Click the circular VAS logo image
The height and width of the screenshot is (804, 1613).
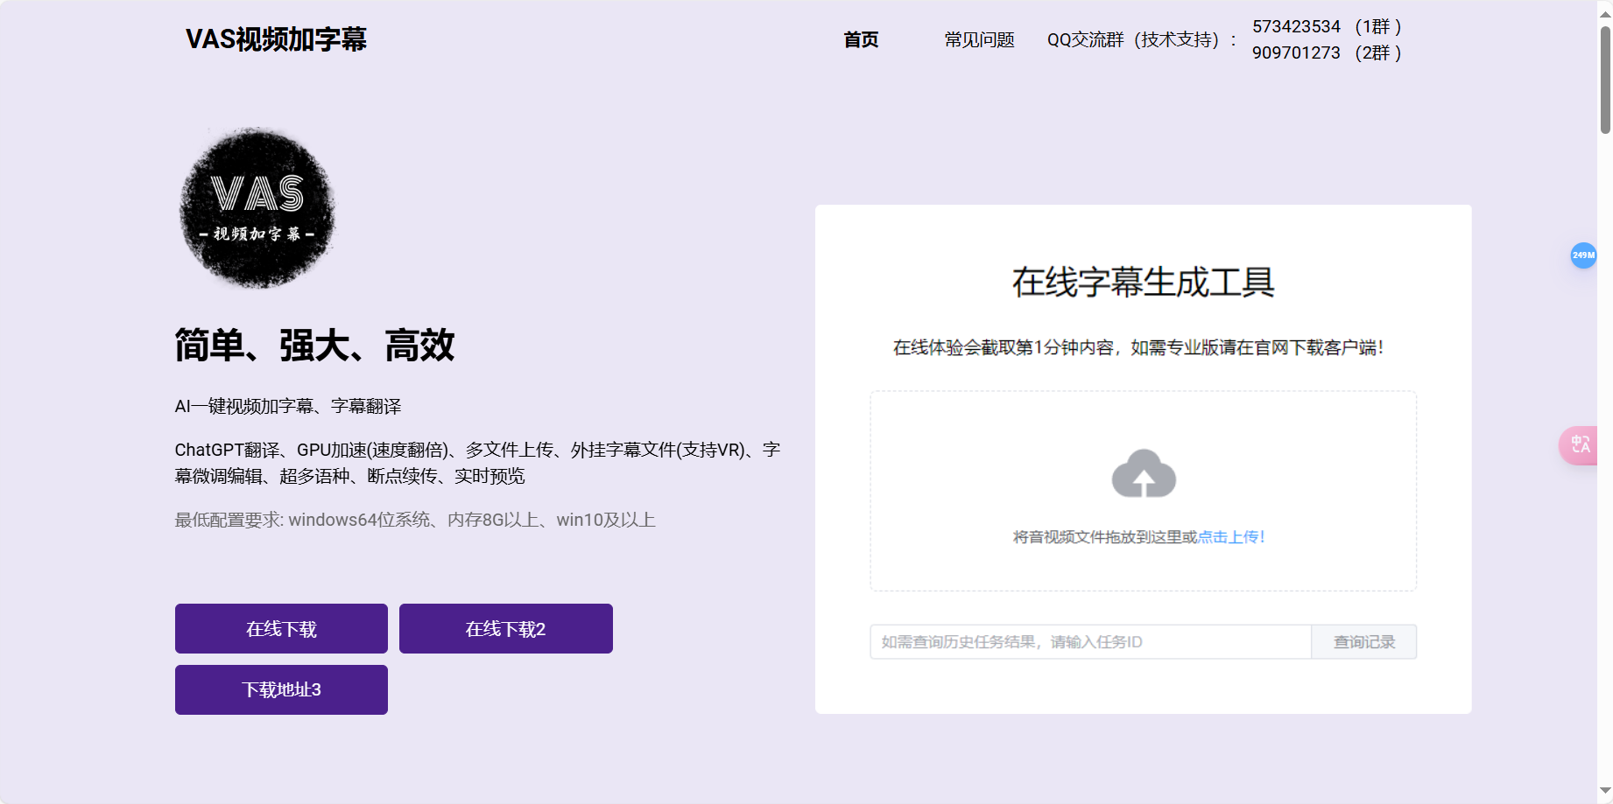(256, 207)
